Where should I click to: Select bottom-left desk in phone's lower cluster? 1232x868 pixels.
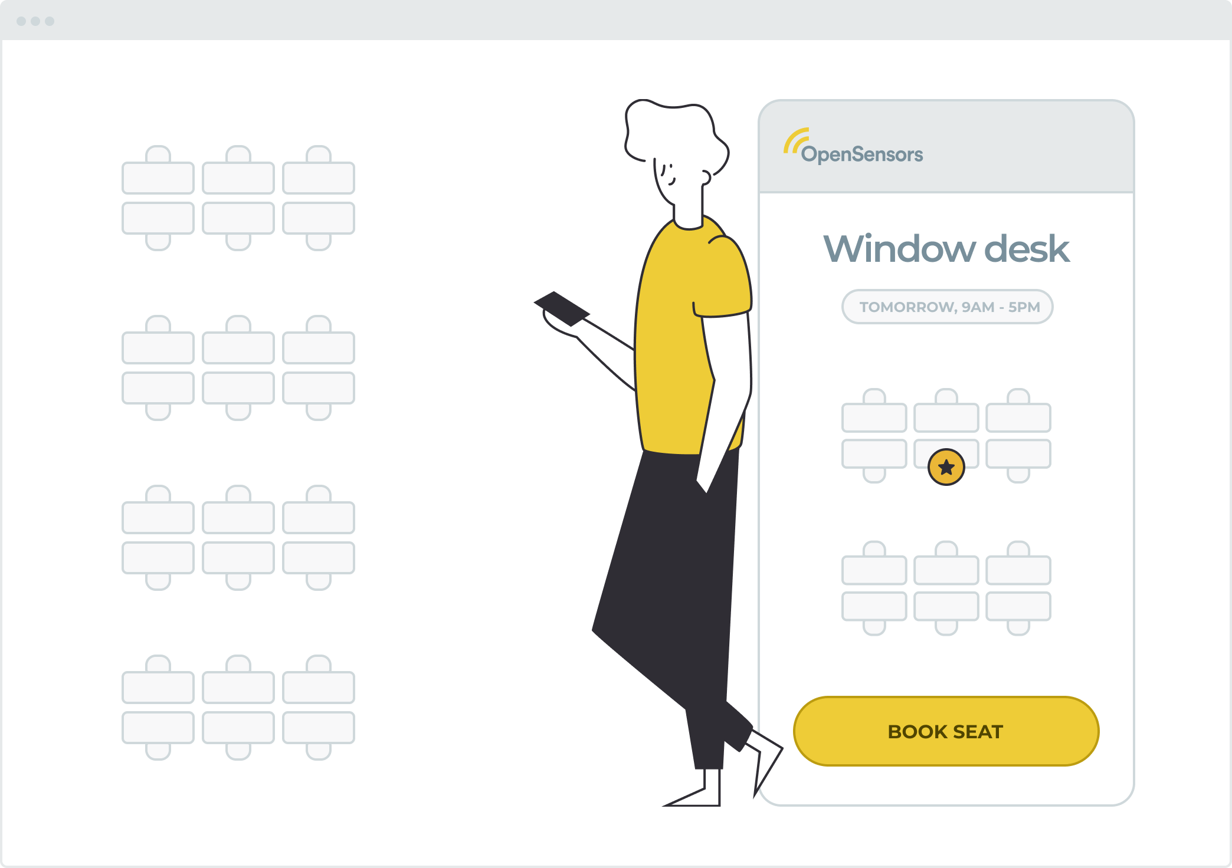pyautogui.click(x=874, y=606)
